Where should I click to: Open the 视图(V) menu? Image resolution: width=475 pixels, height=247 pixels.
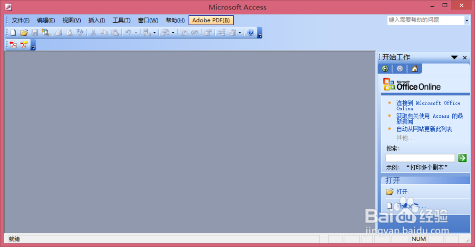pyautogui.click(x=72, y=20)
